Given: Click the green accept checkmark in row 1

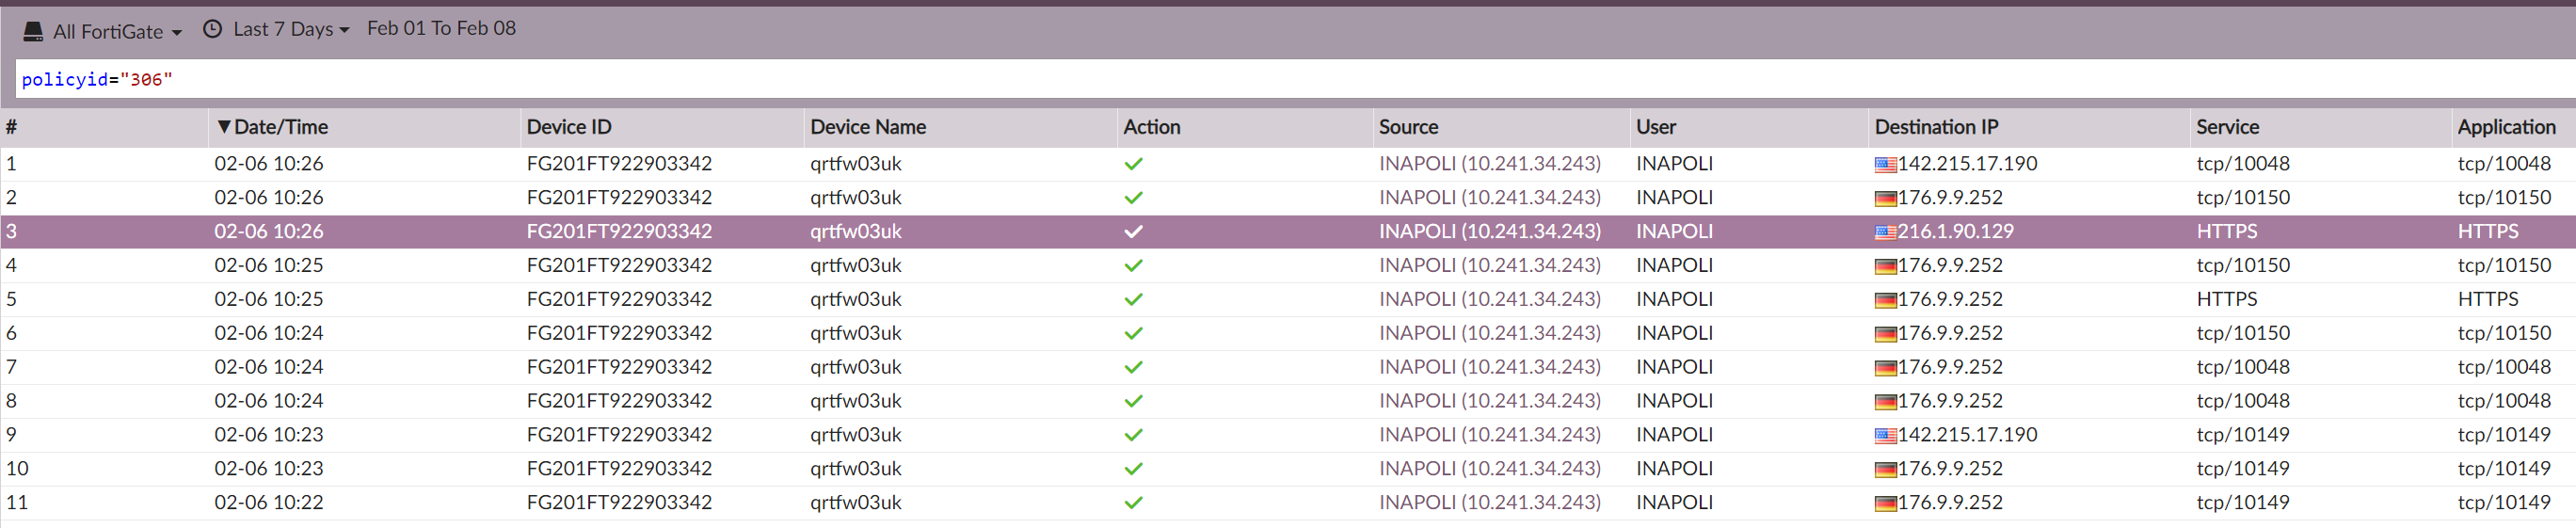Looking at the screenshot, I should click(x=1133, y=164).
